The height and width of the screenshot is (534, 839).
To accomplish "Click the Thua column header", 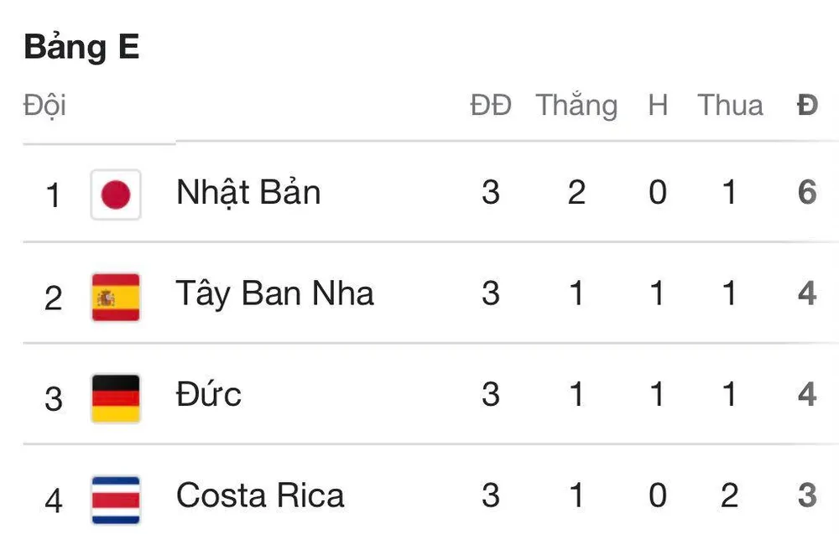I will click(x=730, y=106).
